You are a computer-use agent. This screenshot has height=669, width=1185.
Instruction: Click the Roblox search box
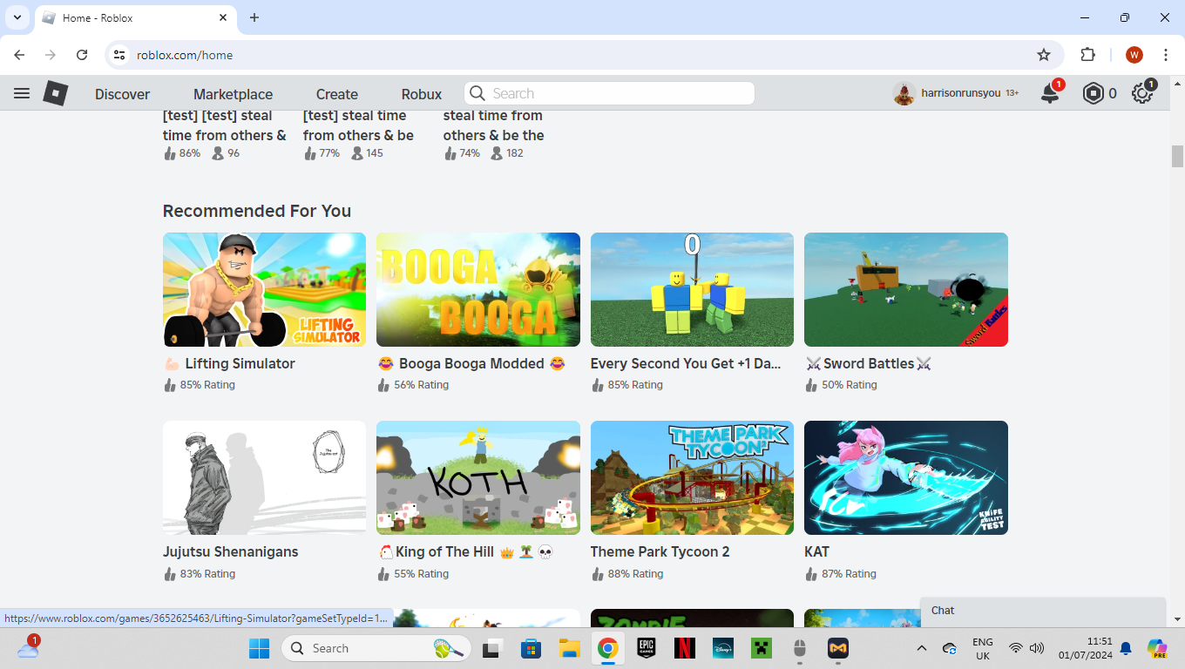point(610,93)
